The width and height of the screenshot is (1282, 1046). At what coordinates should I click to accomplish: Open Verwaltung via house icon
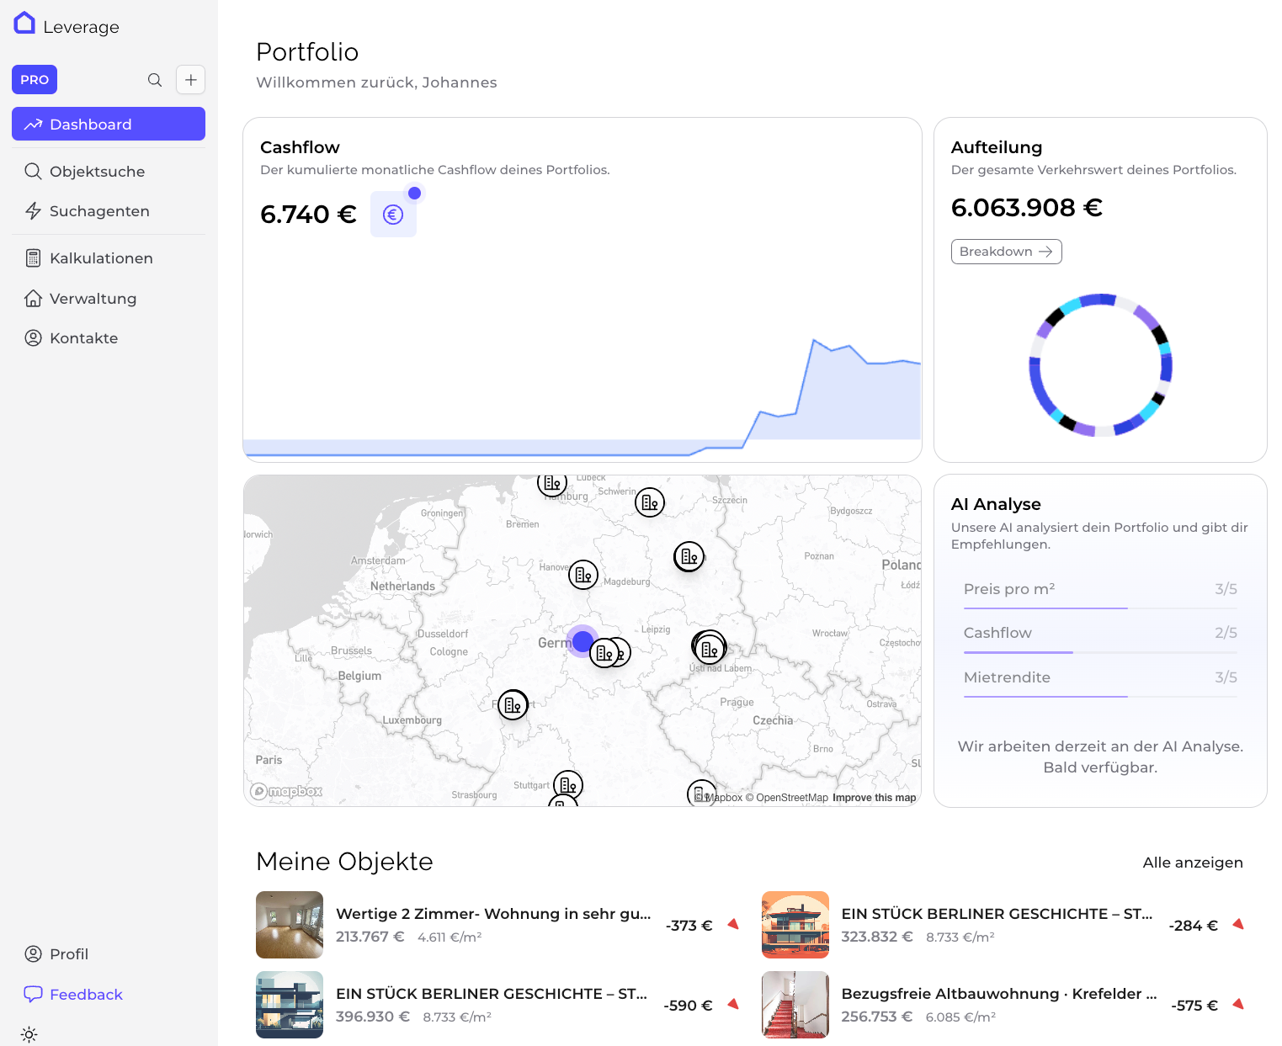(x=34, y=298)
